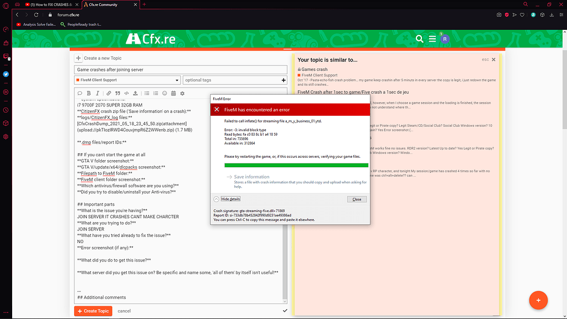567x319 pixels.
Task: Open the Analysis Solve Faile... bookmark
Action: tap(36, 24)
